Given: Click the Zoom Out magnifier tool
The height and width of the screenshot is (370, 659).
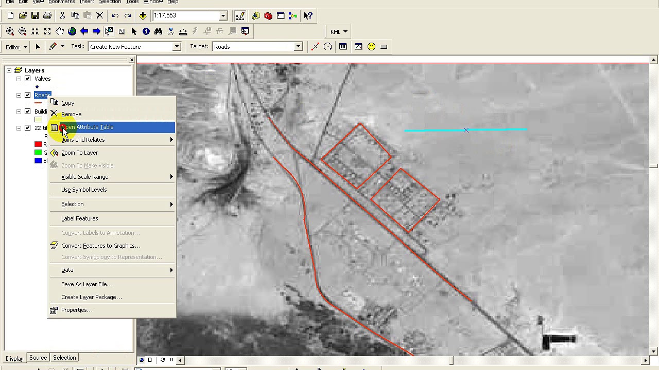Looking at the screenshot, I should click(22, 31).
